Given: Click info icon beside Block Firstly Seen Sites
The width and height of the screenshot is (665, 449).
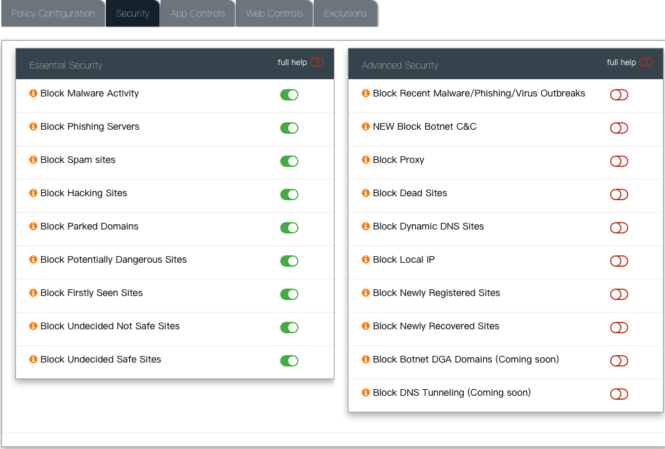Looking at the screenshot, I should point(33,293).
